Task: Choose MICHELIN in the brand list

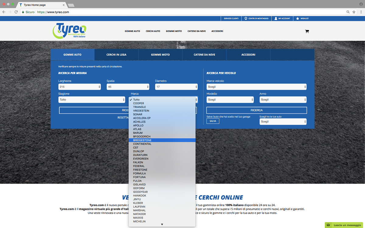Action: point(162,221)
